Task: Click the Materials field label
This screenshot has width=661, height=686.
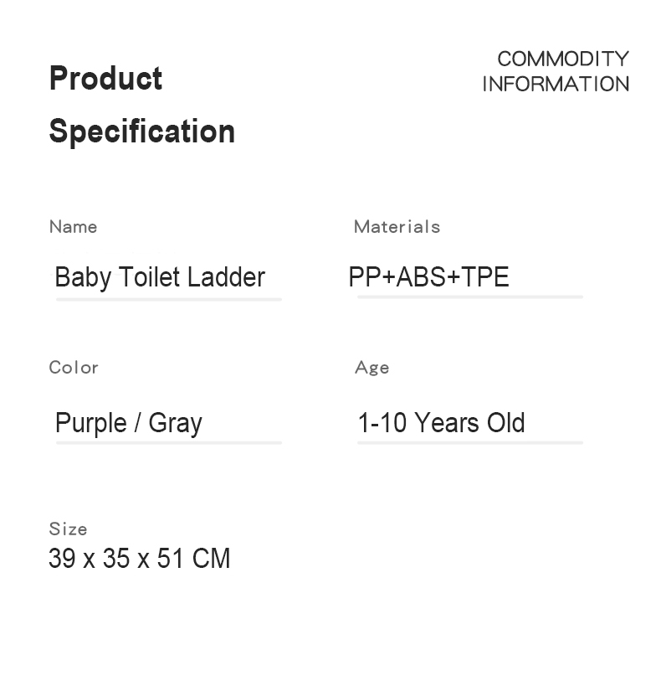Action: pyautogui.click(x=397, y=227)
